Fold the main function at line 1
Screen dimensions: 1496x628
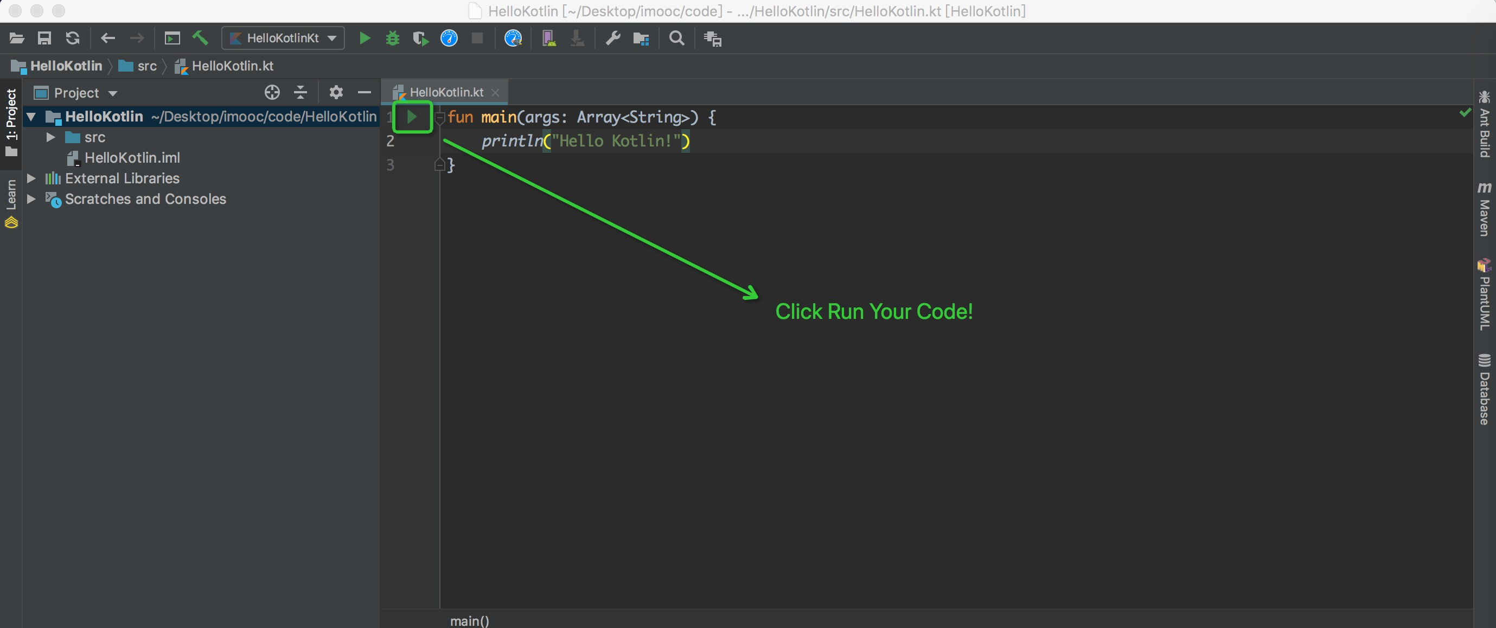click(440, 118)
